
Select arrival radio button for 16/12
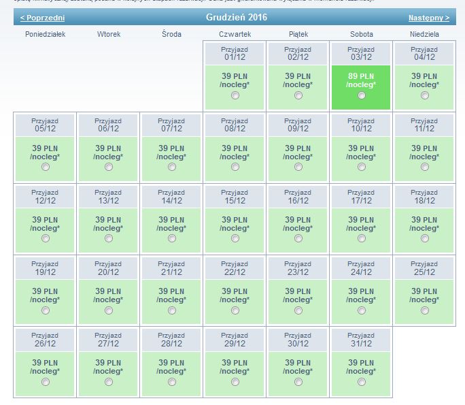click(298, 238)
